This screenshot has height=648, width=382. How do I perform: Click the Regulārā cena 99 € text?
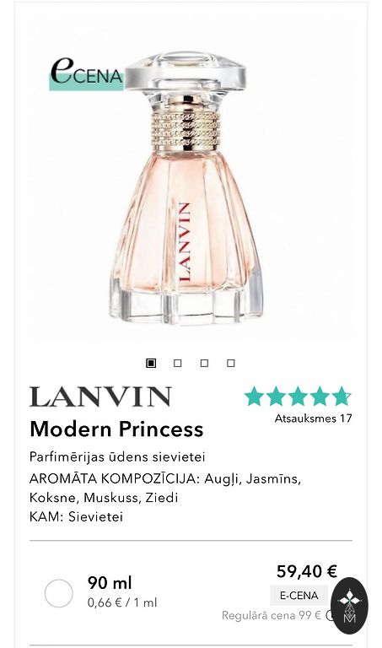(x=272, y=615)
